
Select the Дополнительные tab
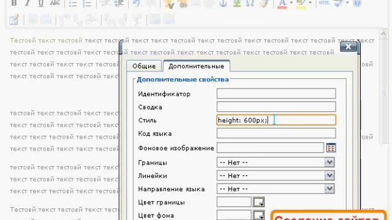pos(196,66)
